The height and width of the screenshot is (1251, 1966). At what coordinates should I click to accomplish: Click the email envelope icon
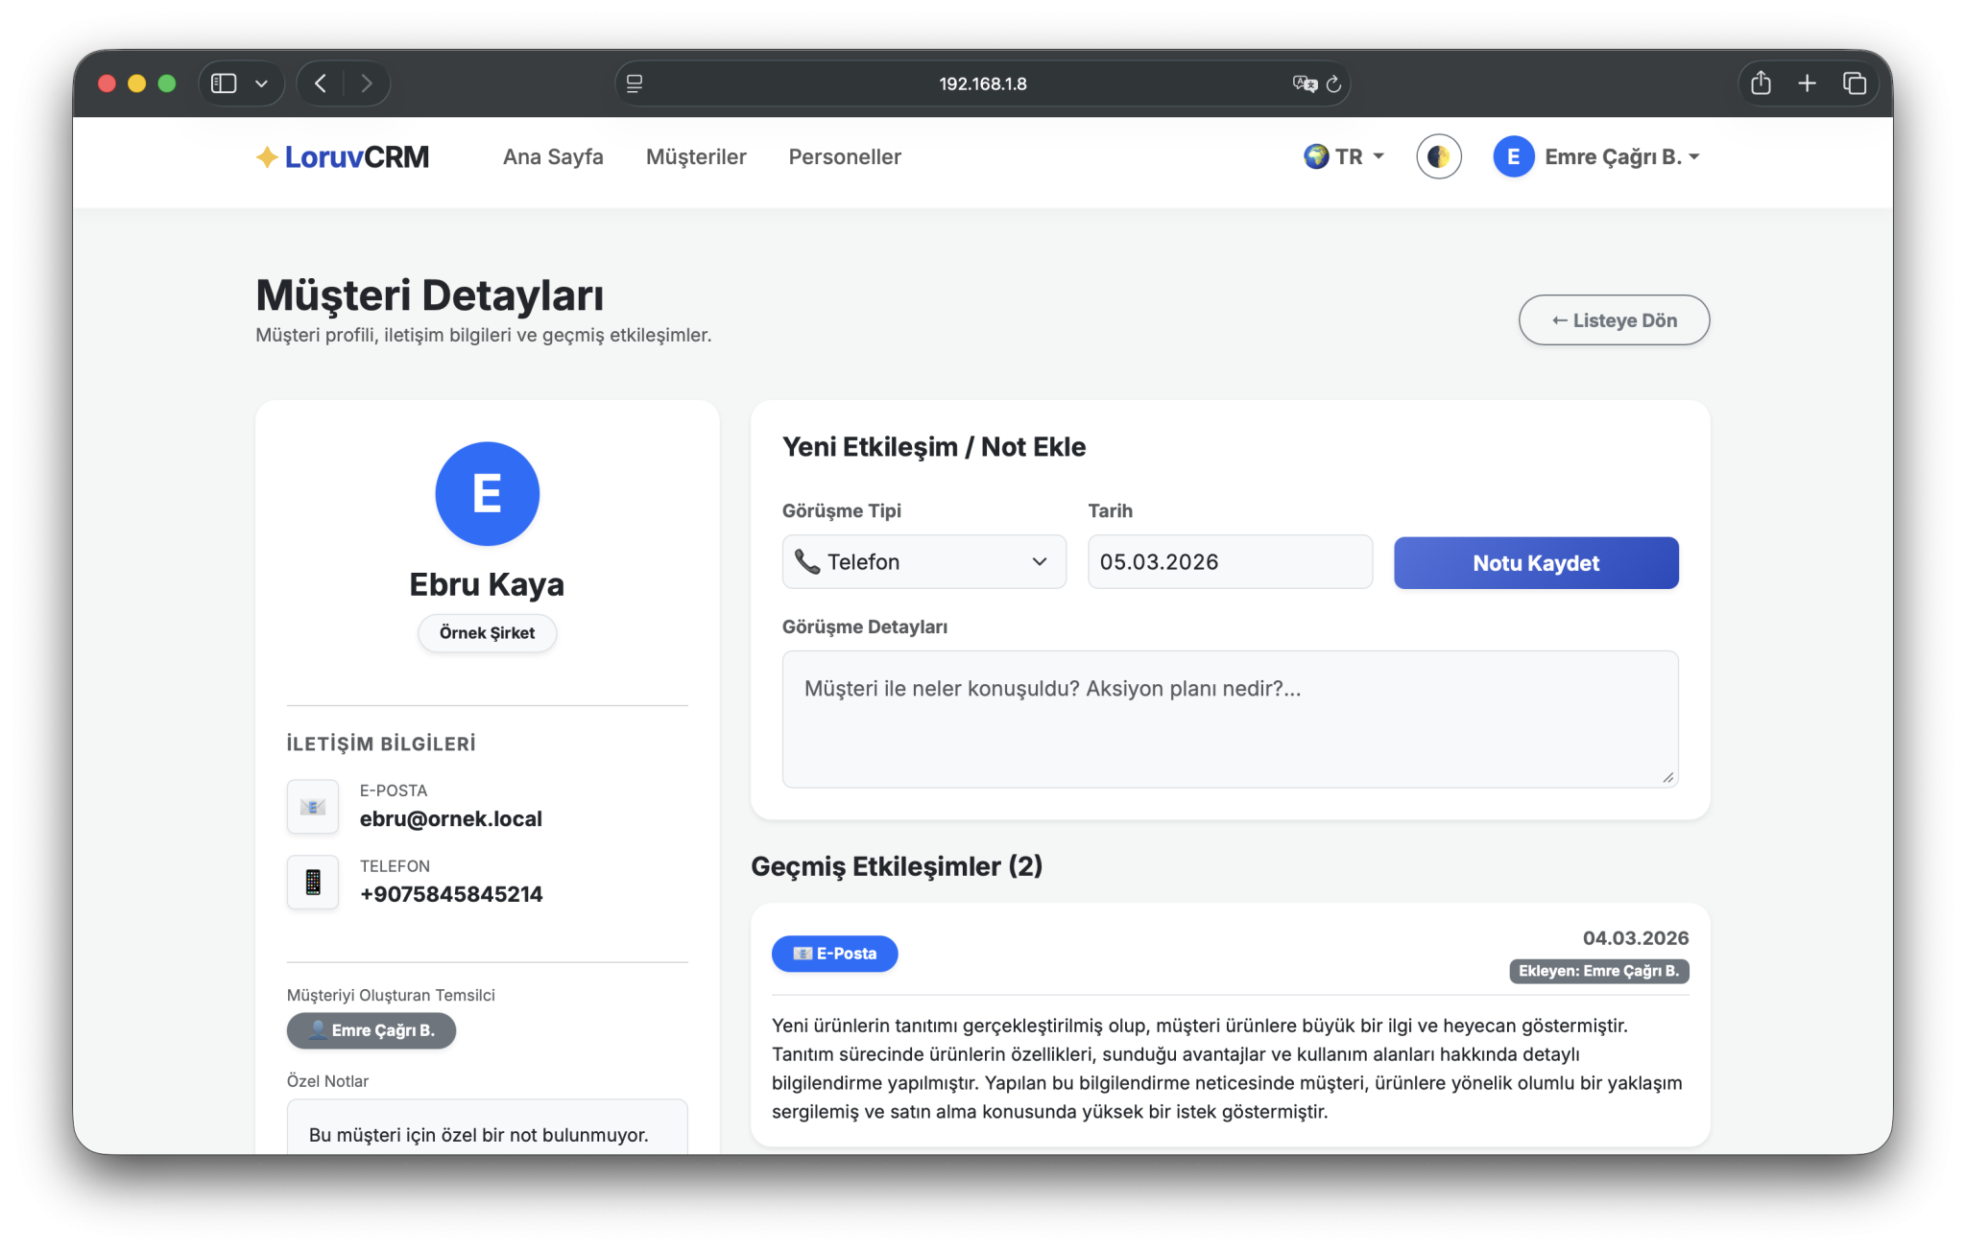313,807
